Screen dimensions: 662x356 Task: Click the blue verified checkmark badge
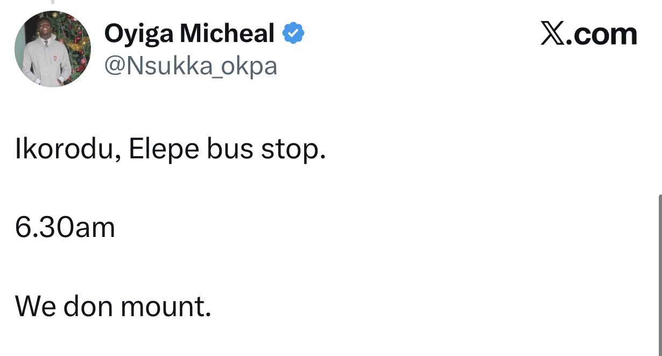(293, 34)
